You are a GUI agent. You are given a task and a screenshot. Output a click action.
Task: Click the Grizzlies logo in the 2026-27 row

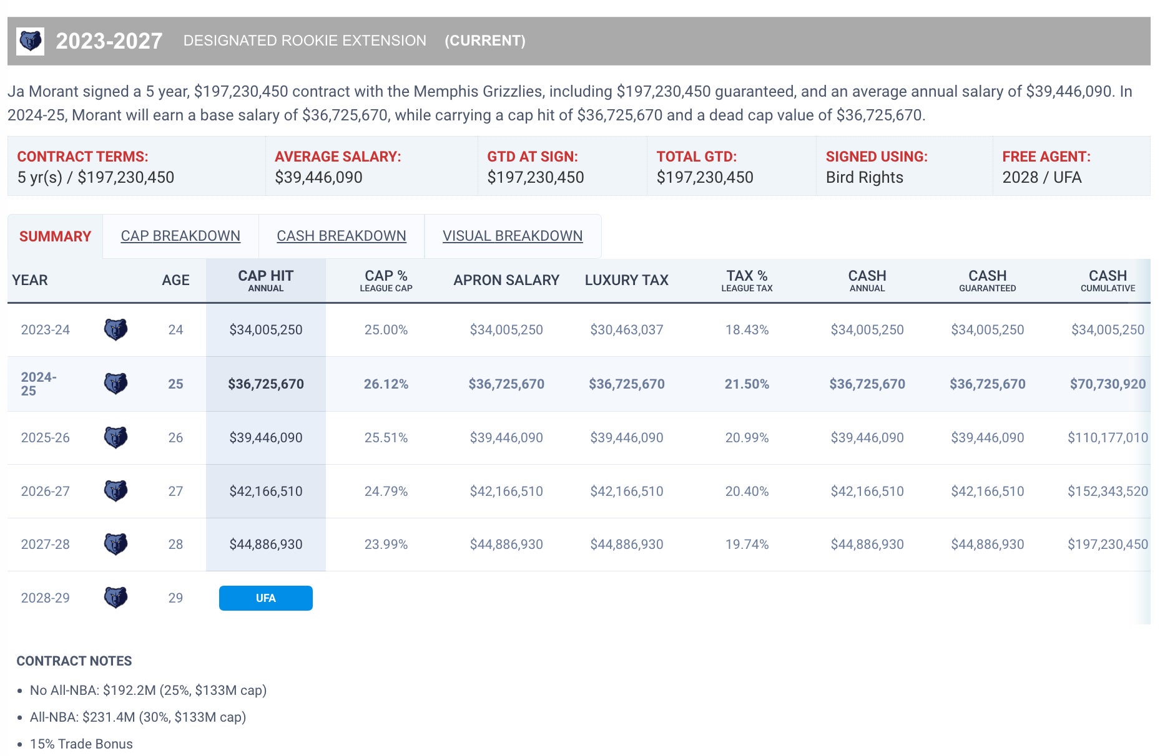pos(116,491)
